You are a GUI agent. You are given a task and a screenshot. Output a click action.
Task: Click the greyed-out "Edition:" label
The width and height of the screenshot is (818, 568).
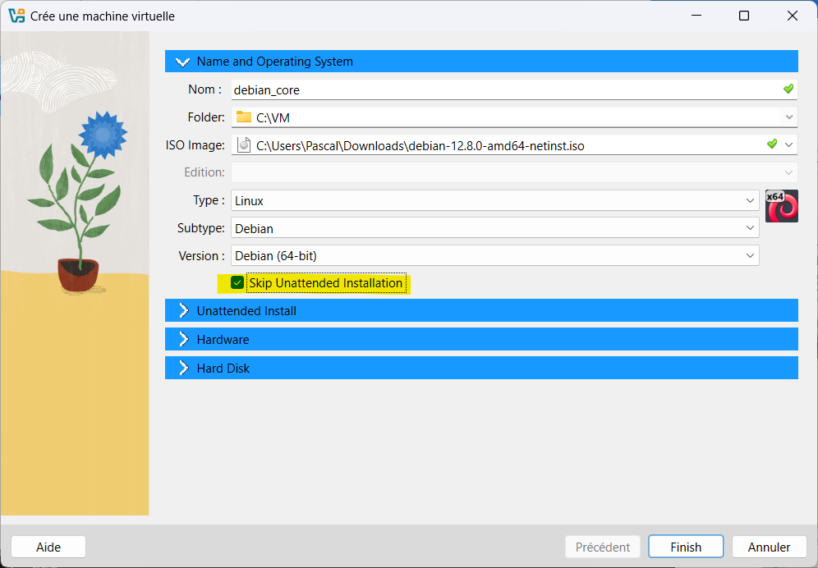(204, 172)
